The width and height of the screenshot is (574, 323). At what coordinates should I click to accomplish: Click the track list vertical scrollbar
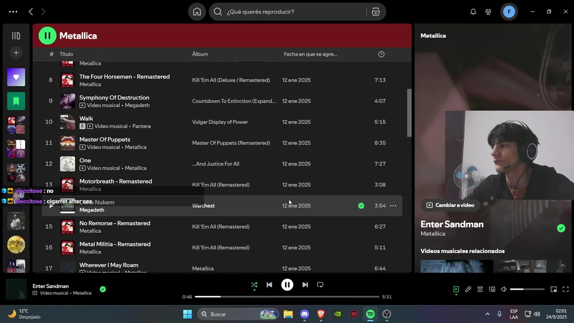[x=409, y=113]
